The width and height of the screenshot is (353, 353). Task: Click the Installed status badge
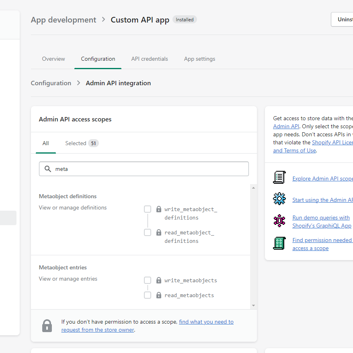(185, 20)
